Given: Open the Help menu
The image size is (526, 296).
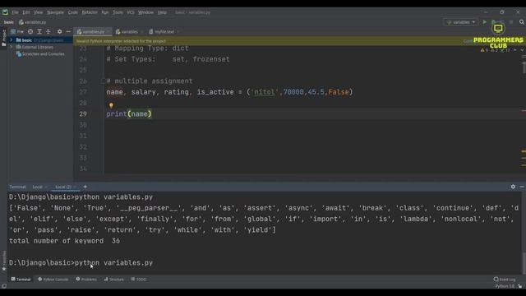Looking at the screenshot, I should (x=162, y=12).
